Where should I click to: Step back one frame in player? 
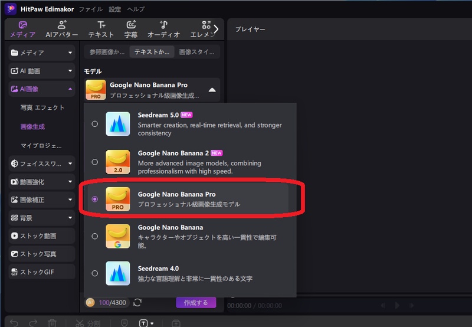coord(383,305)
